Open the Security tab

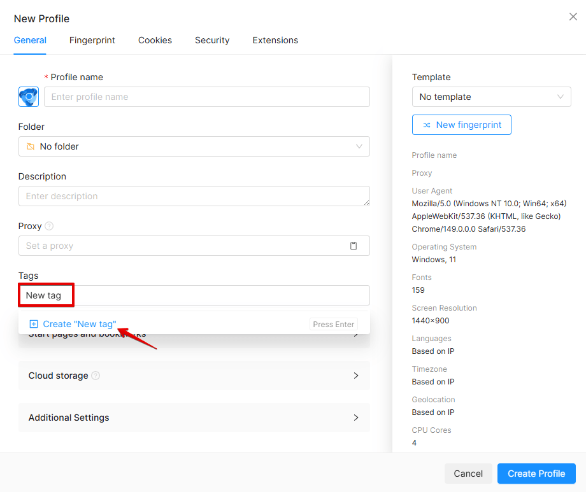pyautogui.click(x=212, y=40)
